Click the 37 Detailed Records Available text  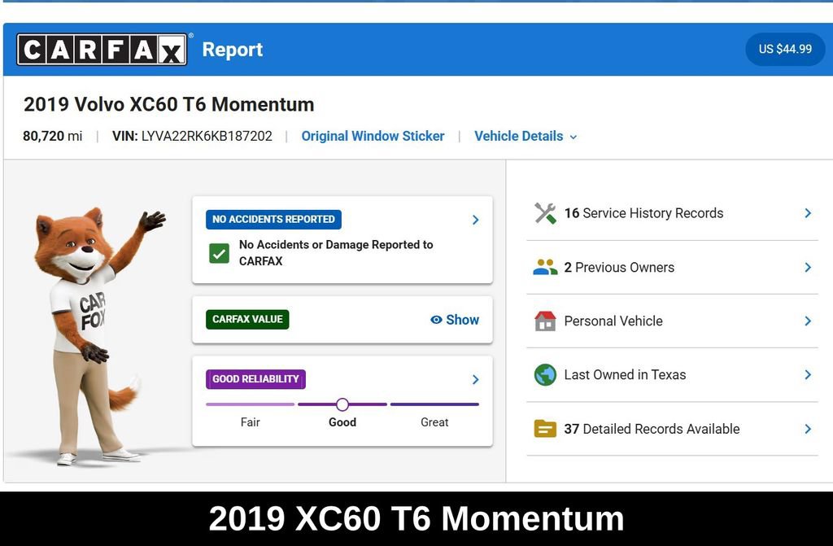tap(652, 429)
